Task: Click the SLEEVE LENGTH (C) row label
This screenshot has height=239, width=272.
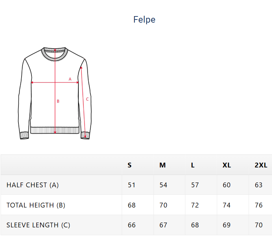Action: tap(38, 225)
